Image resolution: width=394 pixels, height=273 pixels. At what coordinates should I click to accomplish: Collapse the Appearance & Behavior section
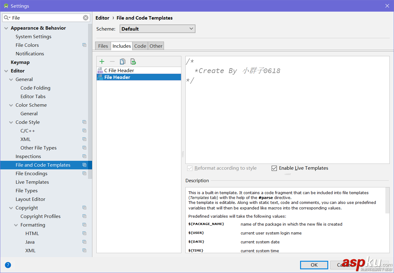(6, 28)
